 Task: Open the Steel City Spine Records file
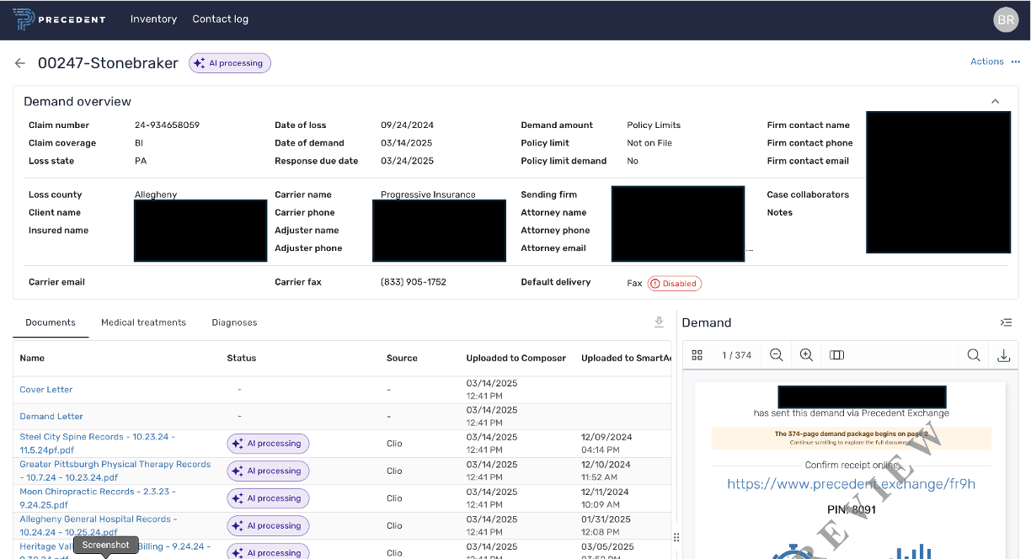98,444
